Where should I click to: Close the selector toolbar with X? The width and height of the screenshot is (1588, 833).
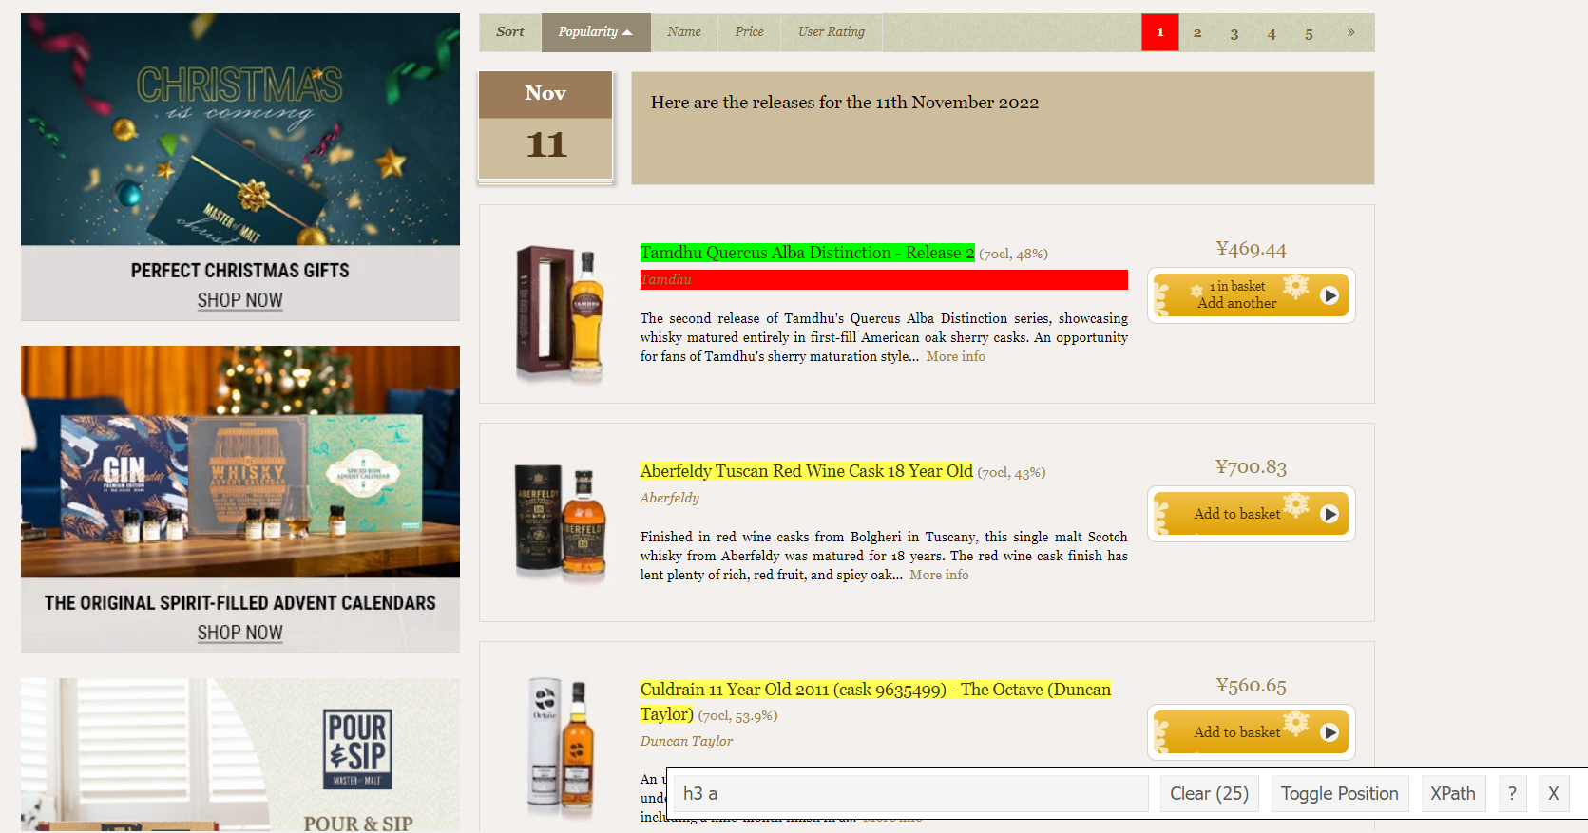1553,794
